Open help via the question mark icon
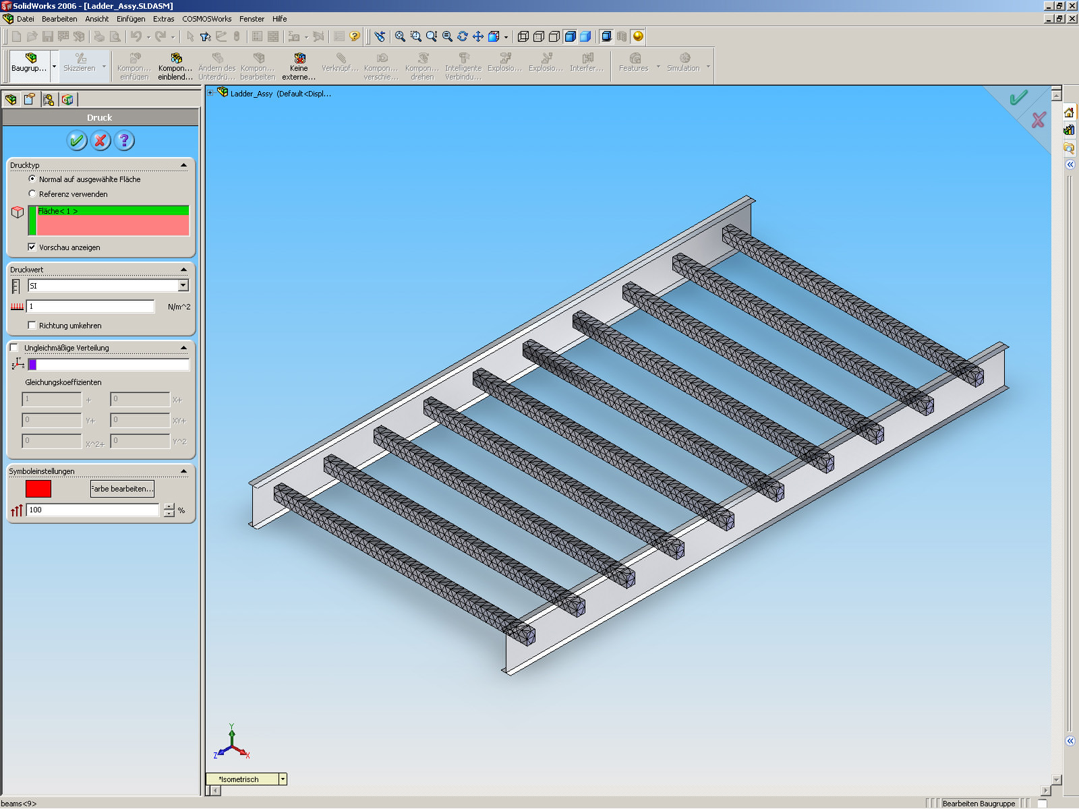The width and height of the screenshot is (1079, 809). pyautogui.click(x=123, y=141)
